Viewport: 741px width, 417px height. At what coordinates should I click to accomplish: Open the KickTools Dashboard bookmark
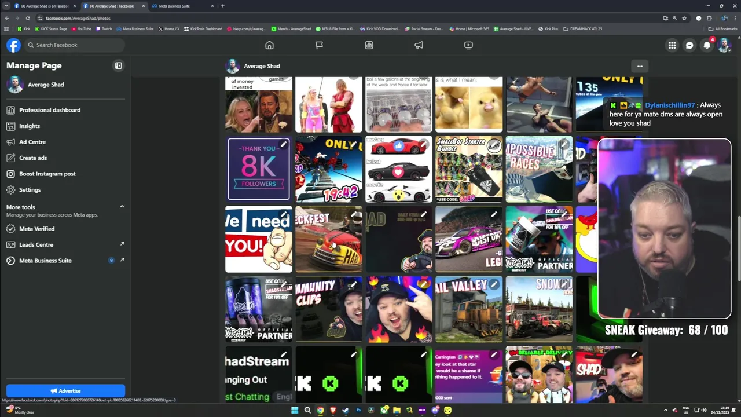point(203,28)
